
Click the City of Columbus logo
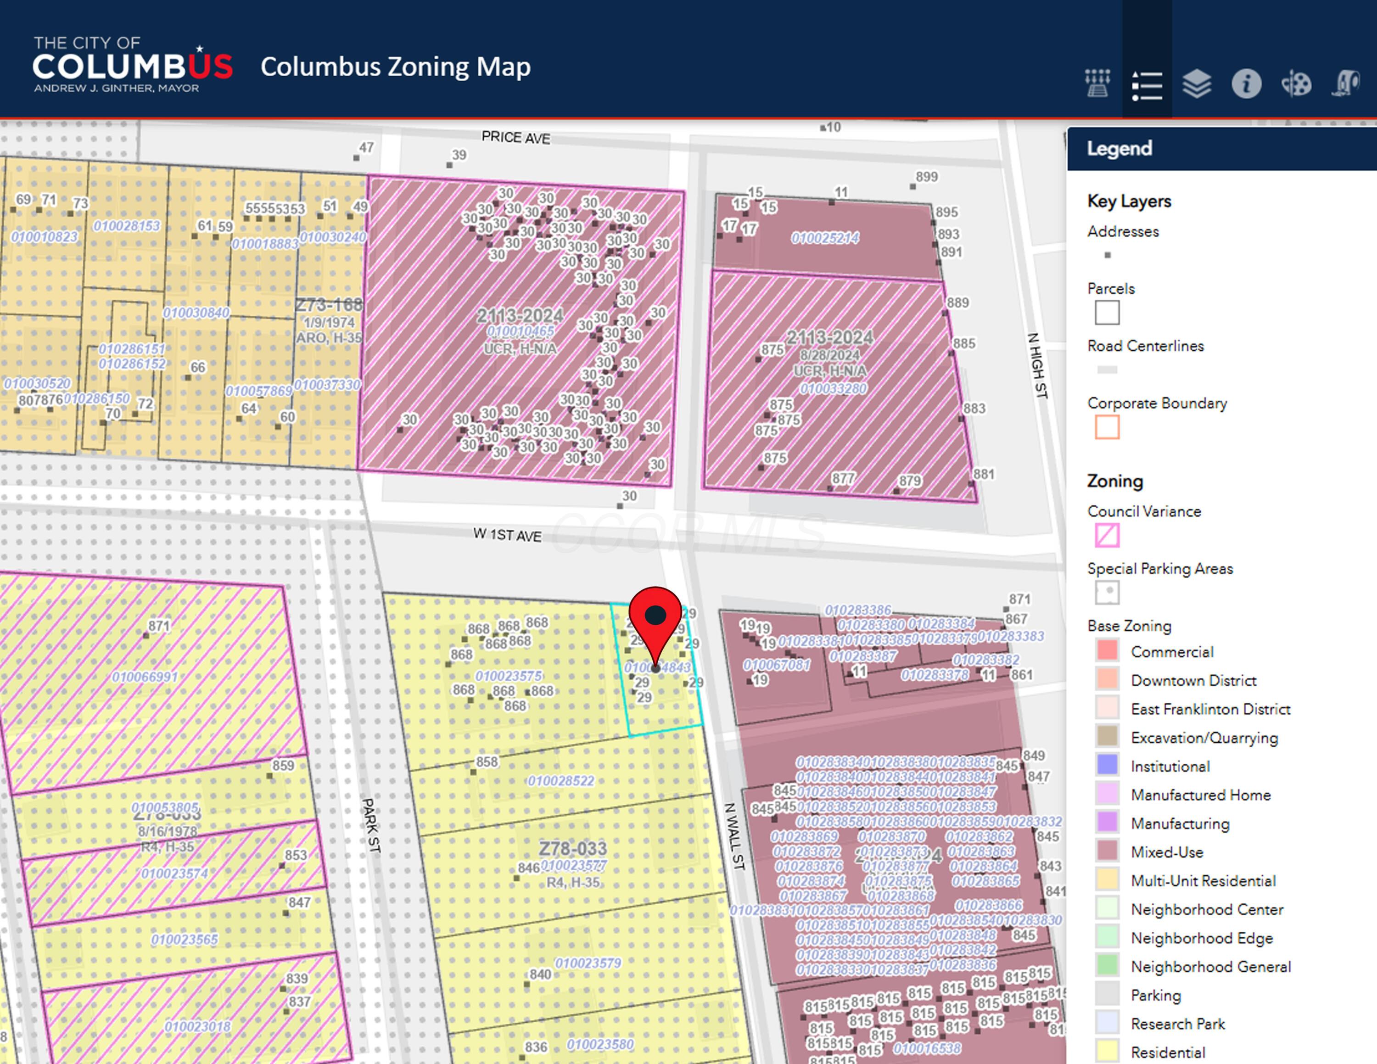pyautogui.click(x=132, y=65)
